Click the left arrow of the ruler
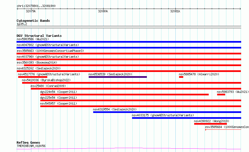The width and height of the screenshot is (249, 152). point(17,9)
